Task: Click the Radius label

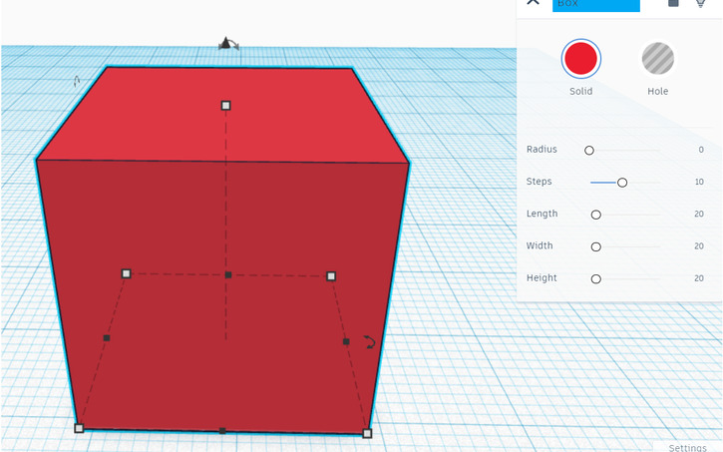Action: coord(542,150)
